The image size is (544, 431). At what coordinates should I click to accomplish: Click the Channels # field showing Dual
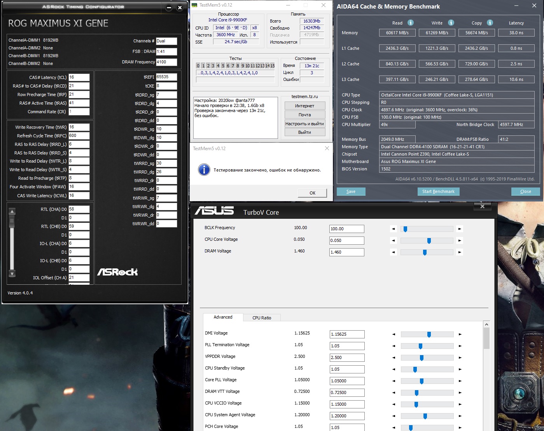tap(166, 41)
